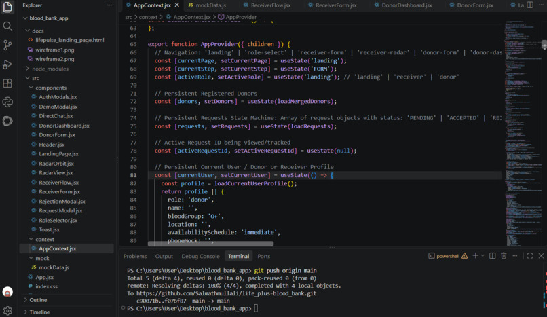Viewport: 547px width, 317px height.
Task: Click the editor horizontal scrollbar thumb
Action: click(x=210, y=244)
